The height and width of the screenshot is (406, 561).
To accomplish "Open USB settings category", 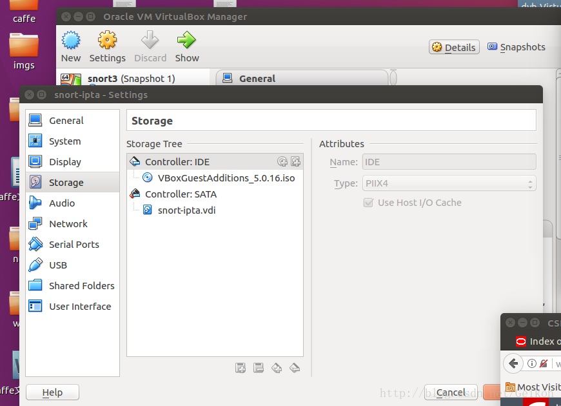I will point(73,265).
